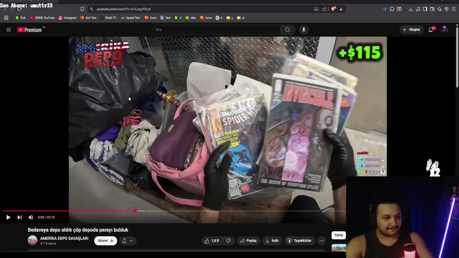Open Brave Wallet icon
459x258 pixels.
click(432, 9)
